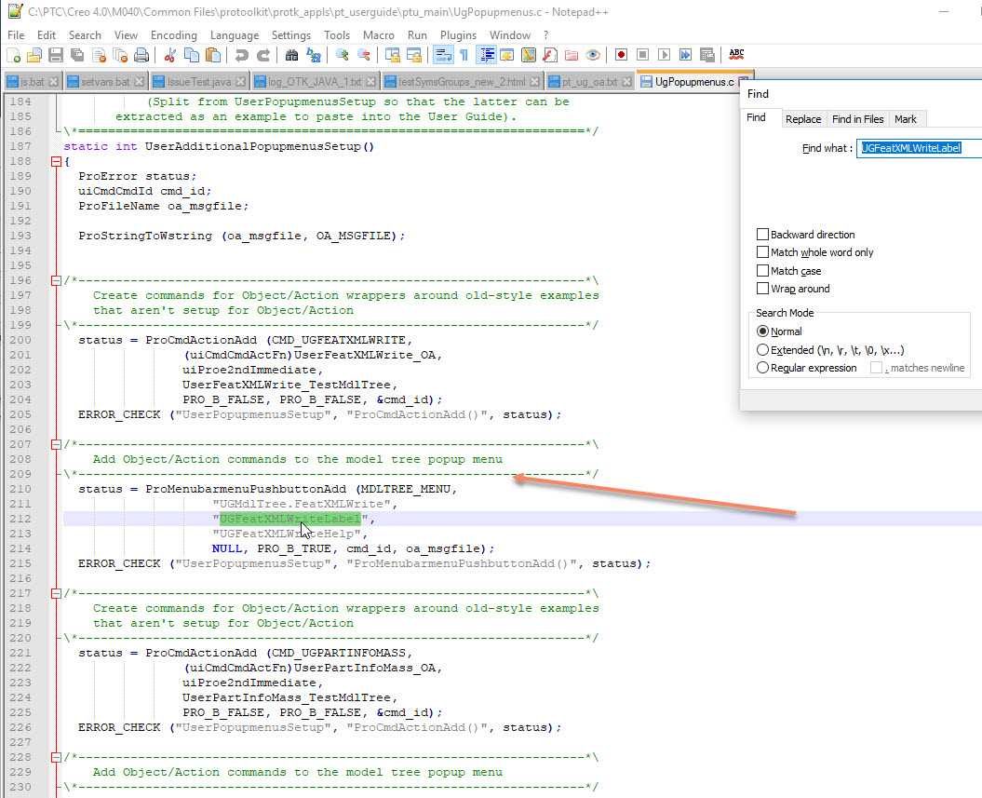The height and width of the screenshot is (798, 982).
Task: Collapse the function fold marker at line 188
Action: point(56,161)
